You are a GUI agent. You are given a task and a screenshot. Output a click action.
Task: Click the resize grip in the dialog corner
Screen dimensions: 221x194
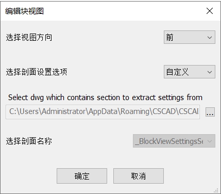coord(216,190)
